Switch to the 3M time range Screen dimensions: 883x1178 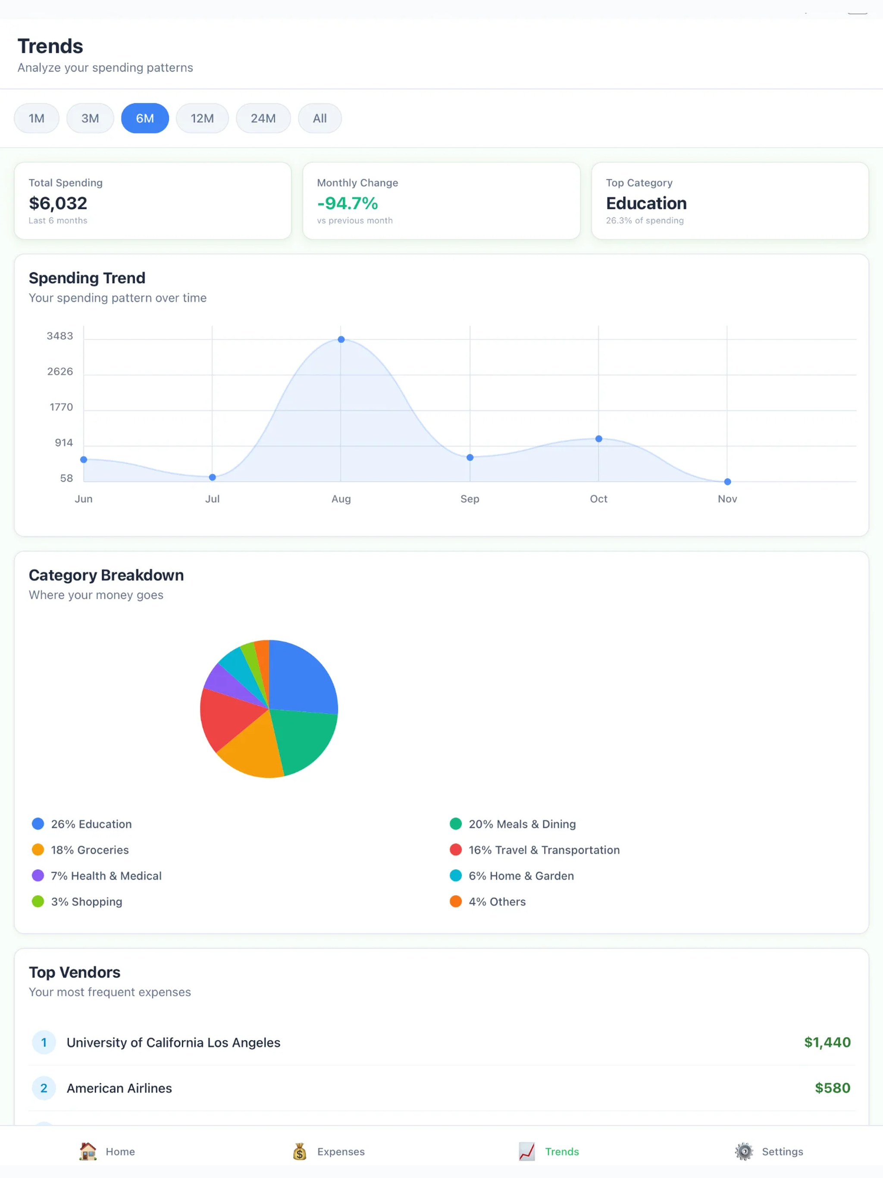[90, 118]
